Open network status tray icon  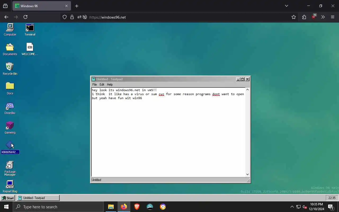[298, 207]
